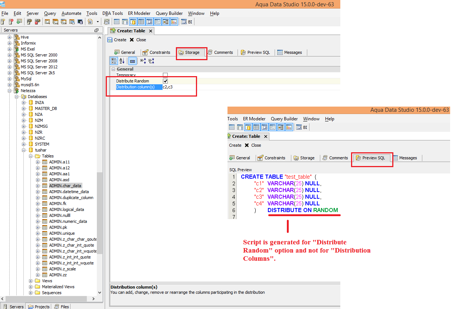Click the unregister server icon with red mark

click(x=11, y=22)
